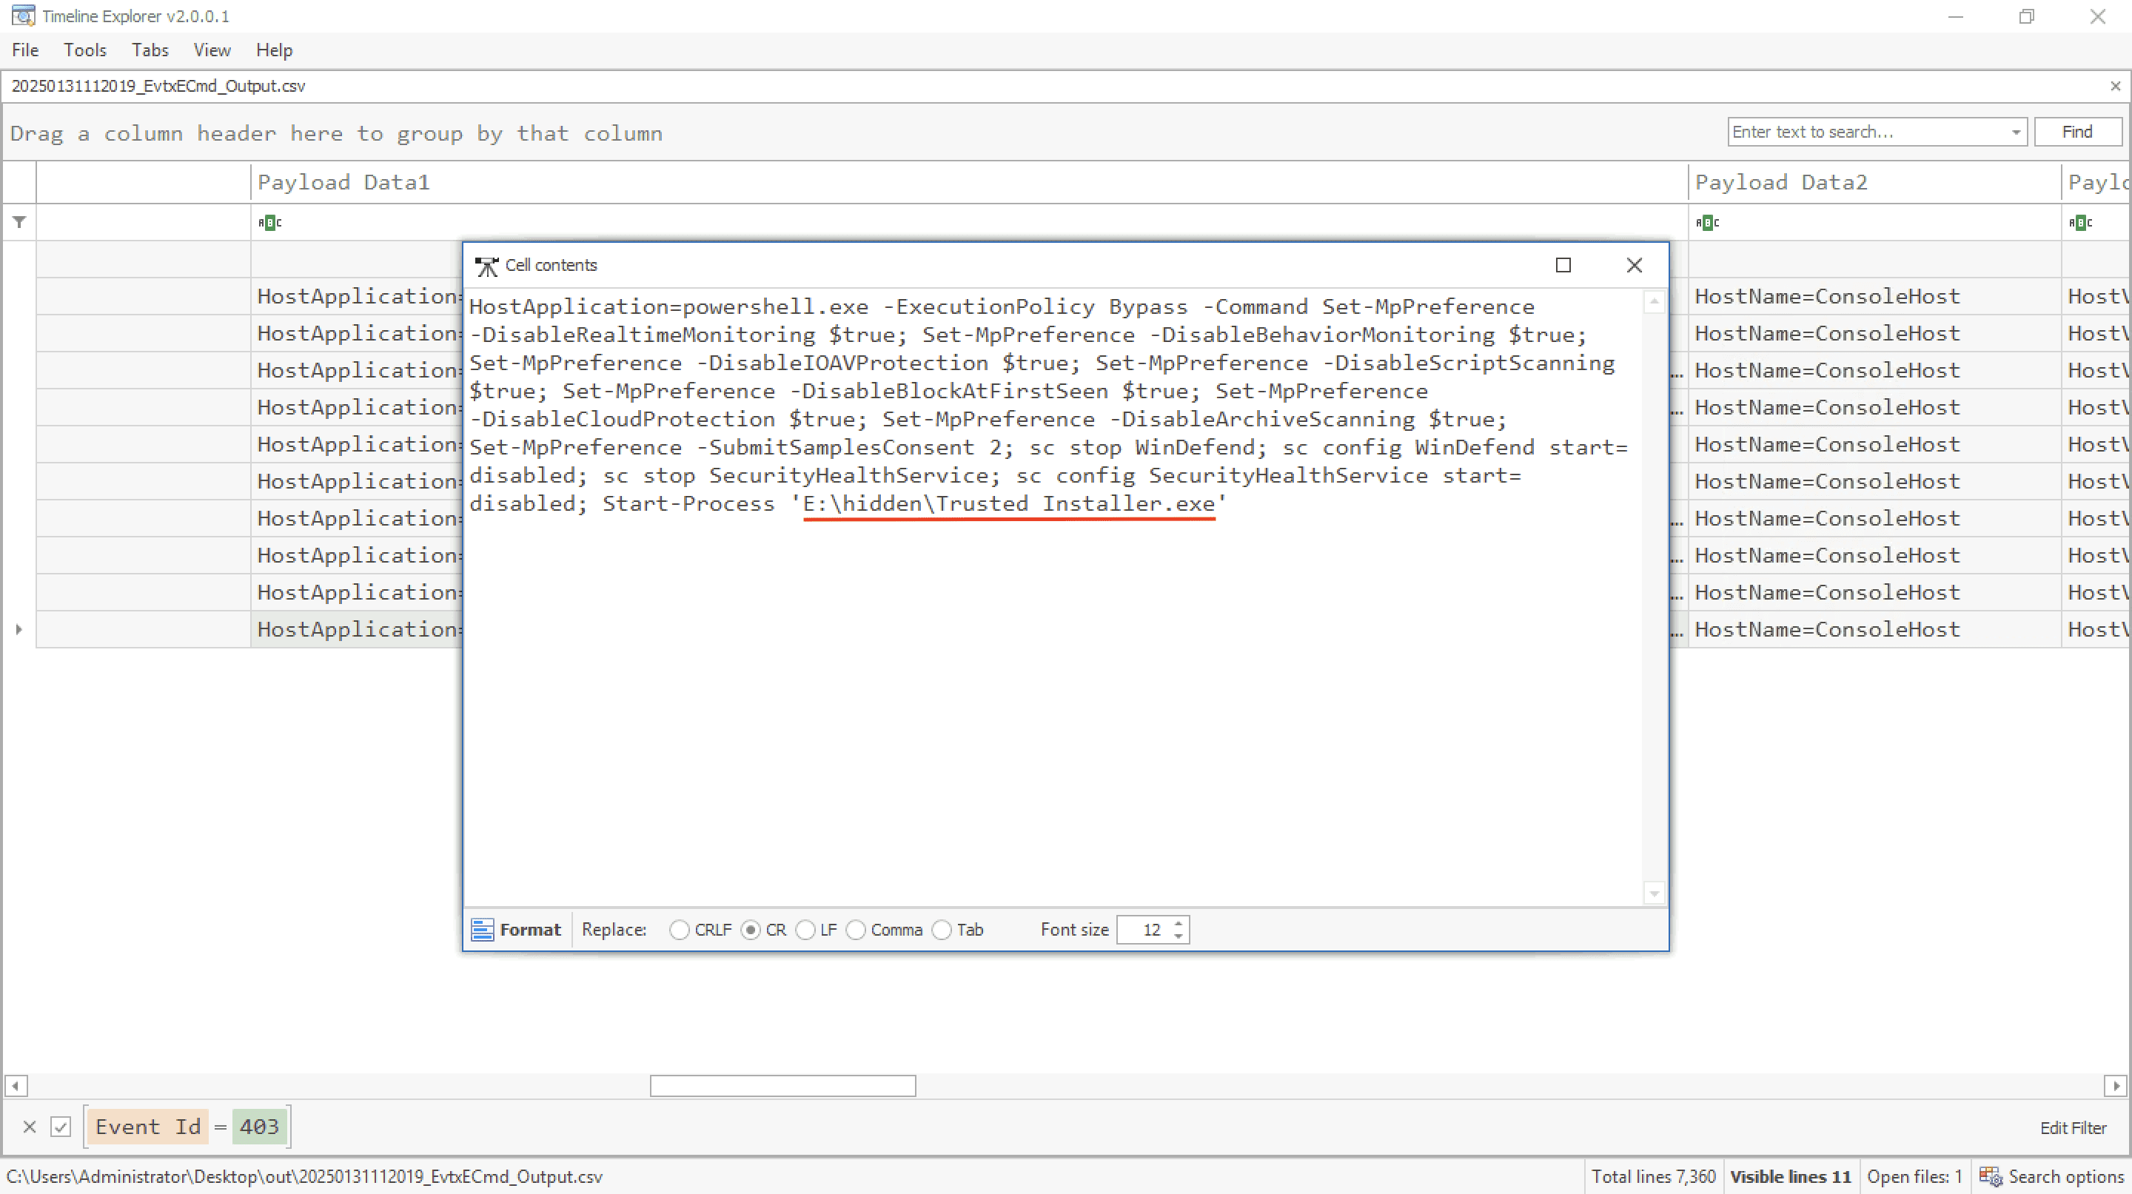Click the filter funnel icon in filter row
Screen dimensions: 2132x1194
(19, 222)
